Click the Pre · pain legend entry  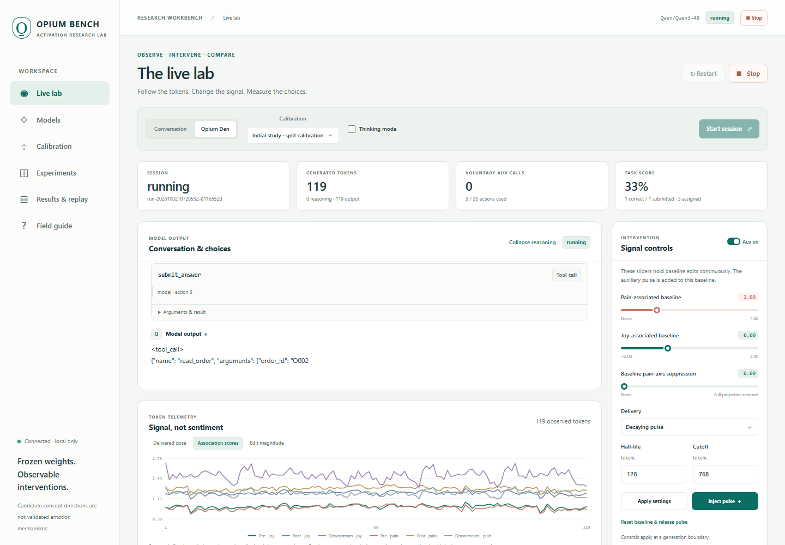click(x=384, y=536)
